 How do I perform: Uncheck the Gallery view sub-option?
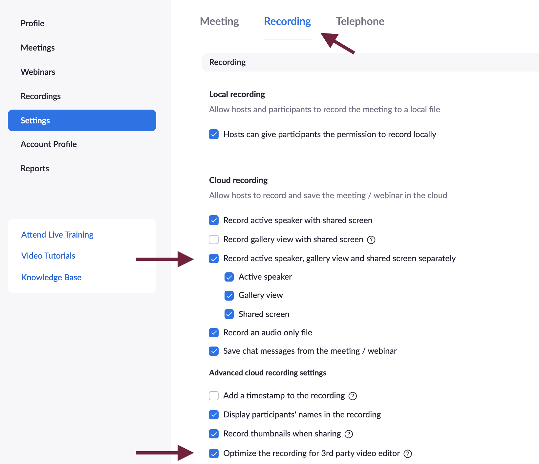click(x=229, y=296)
